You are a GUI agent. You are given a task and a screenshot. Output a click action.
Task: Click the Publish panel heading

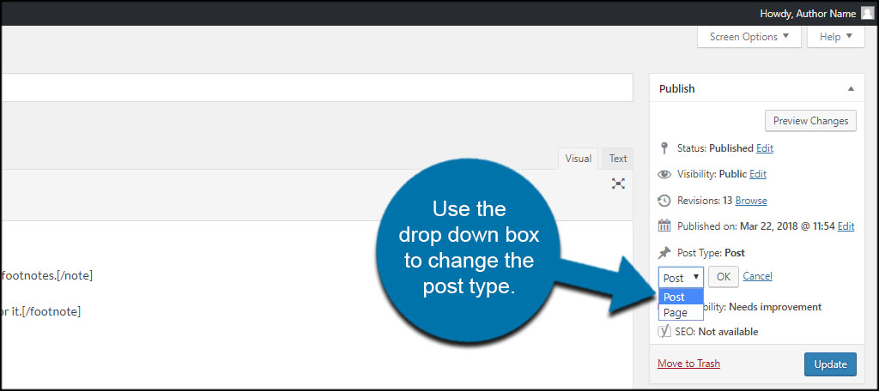(x=676, y=88)
